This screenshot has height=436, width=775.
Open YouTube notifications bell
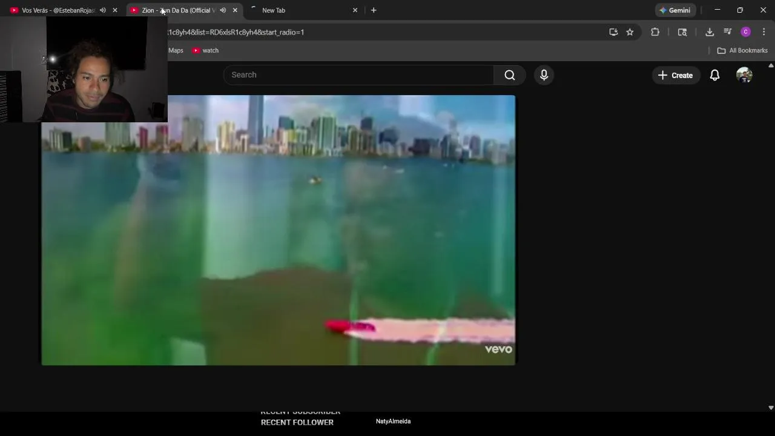pyautogui.click(x=715, y=75)
